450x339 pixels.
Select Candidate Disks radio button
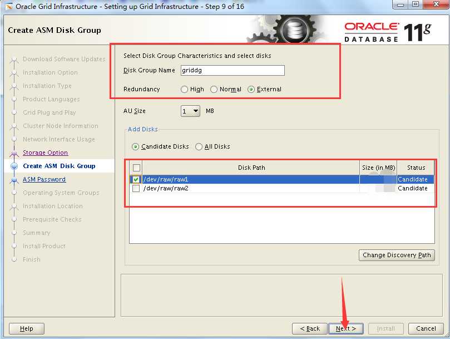[x=135, y=147]
